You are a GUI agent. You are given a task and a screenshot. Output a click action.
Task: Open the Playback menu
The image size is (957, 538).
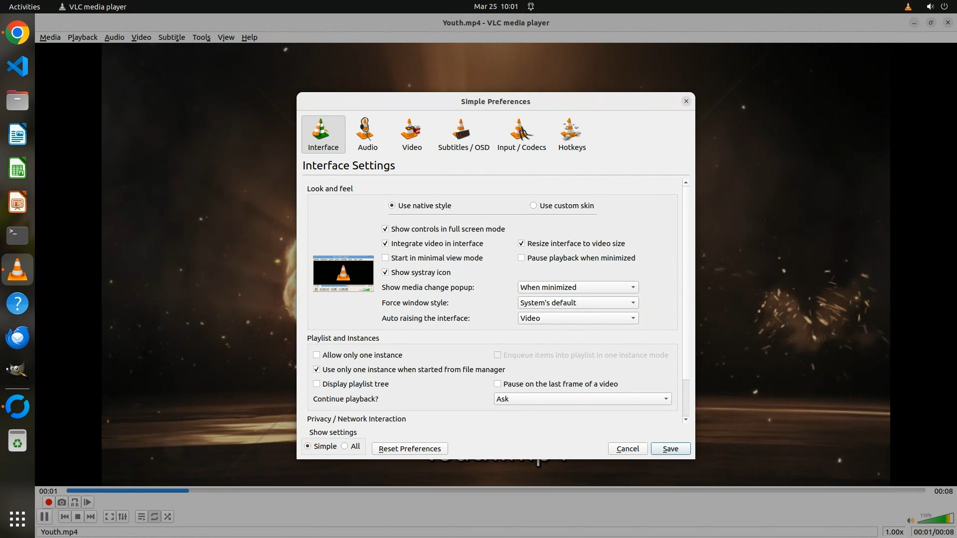click(x=82, y=37)
